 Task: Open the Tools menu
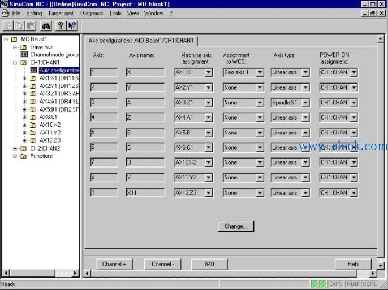[115, 13]
